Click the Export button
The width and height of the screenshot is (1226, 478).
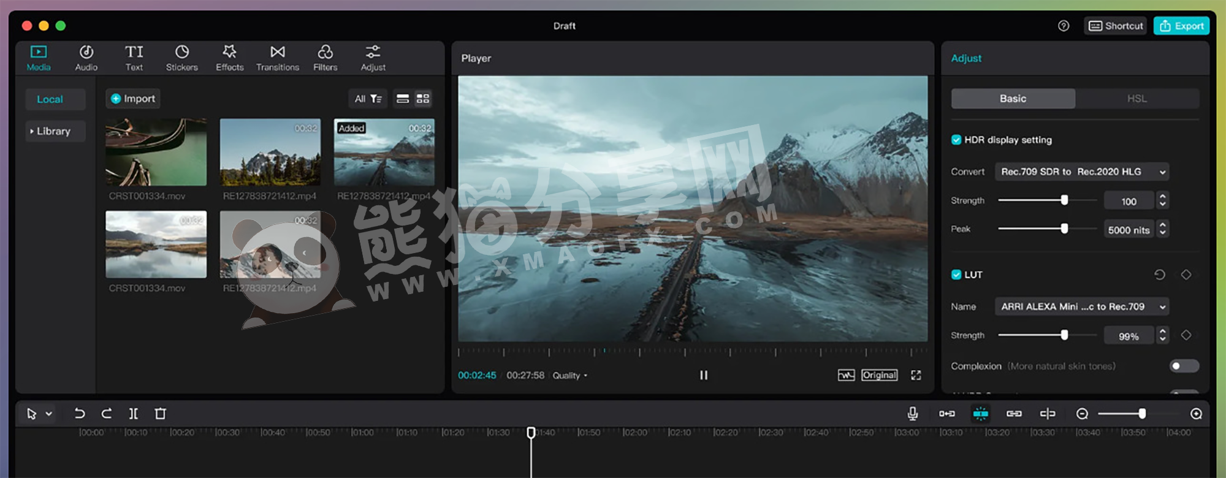pyautogui.click(x=1181, y=26)
